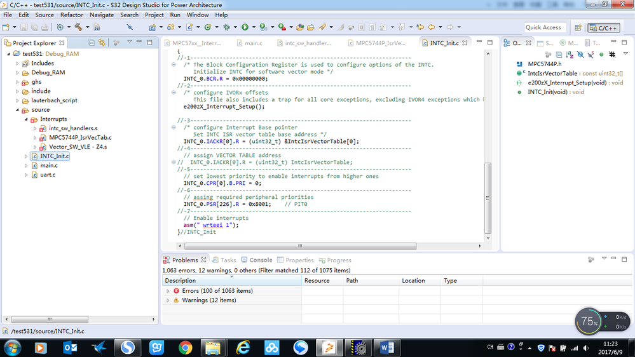Screen dimensions: 635x357
Task: Close the INTC_Init.c editor tab
Action: tap(465, 43)
